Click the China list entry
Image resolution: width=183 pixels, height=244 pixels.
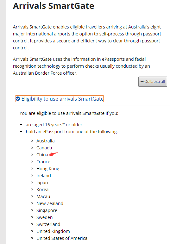tap(42, 155)
